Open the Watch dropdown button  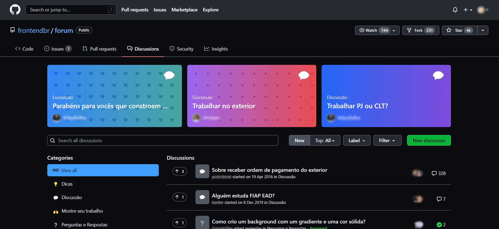point(377,30)
